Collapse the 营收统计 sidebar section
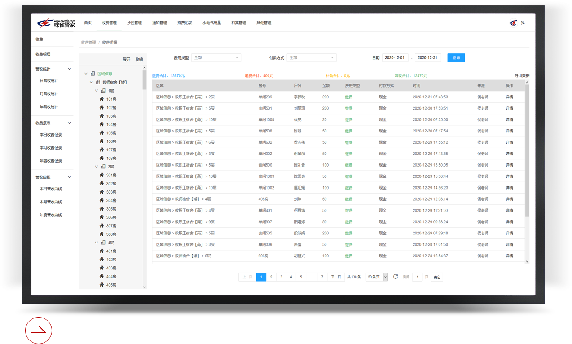The image size is (572, 344). [69, 69]
